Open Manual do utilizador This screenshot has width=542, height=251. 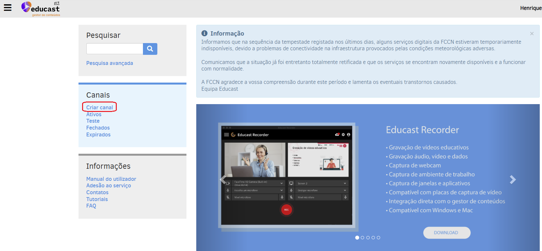pos(111,179)
